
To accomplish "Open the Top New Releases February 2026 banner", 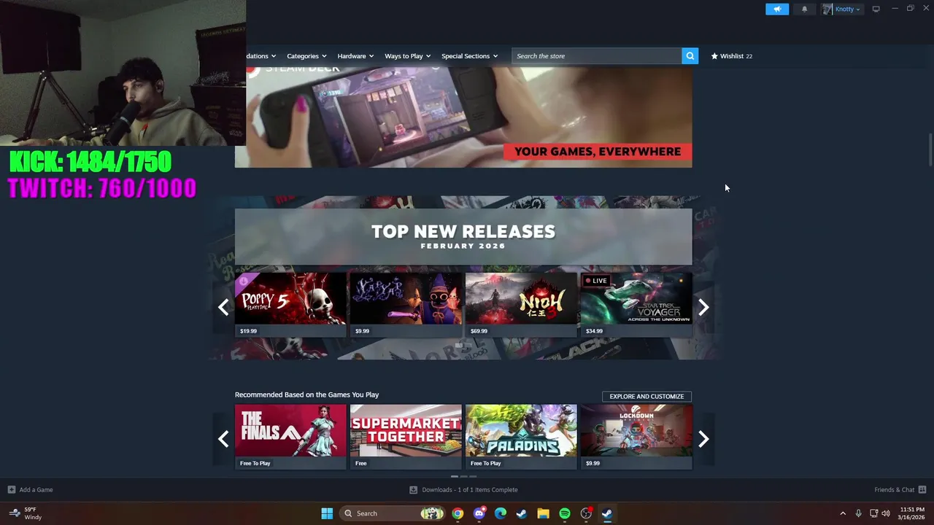I will 463,237.
